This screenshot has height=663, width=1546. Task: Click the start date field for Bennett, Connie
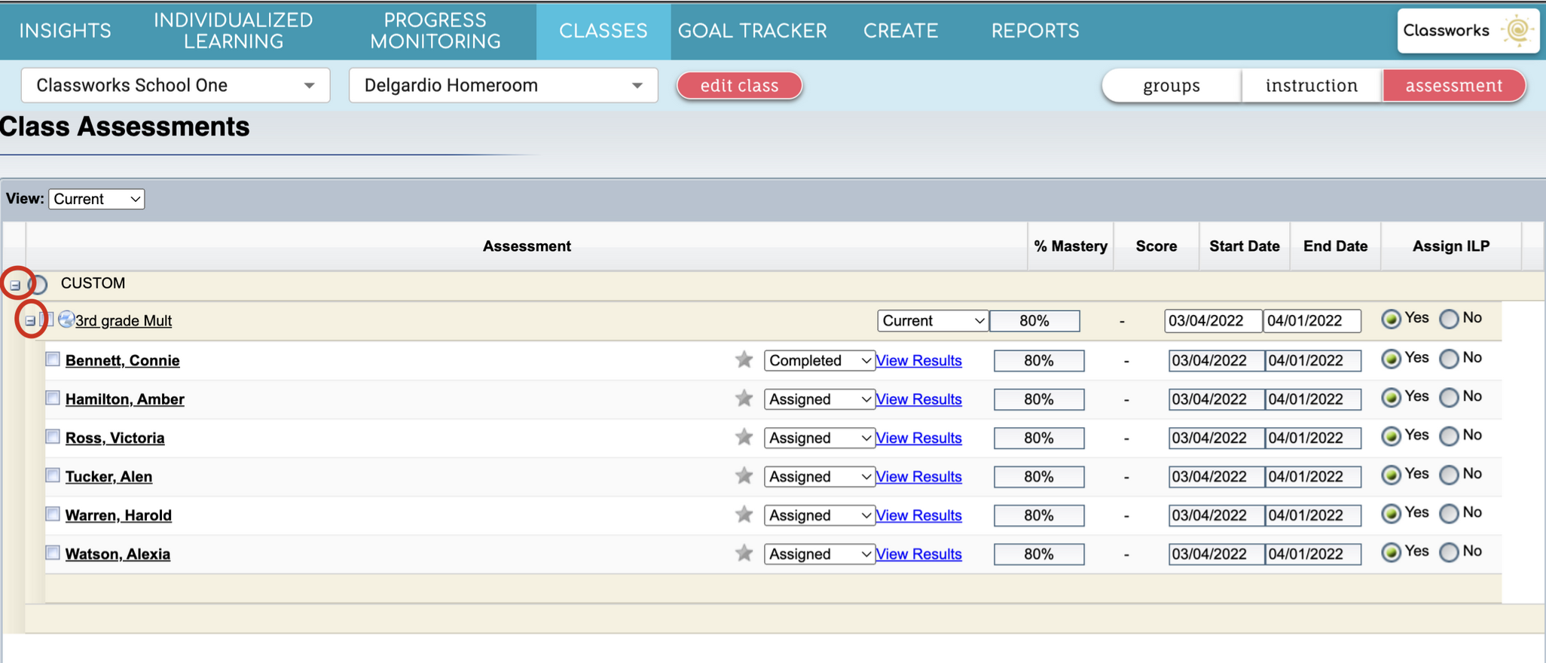(x=1216, y=360)
